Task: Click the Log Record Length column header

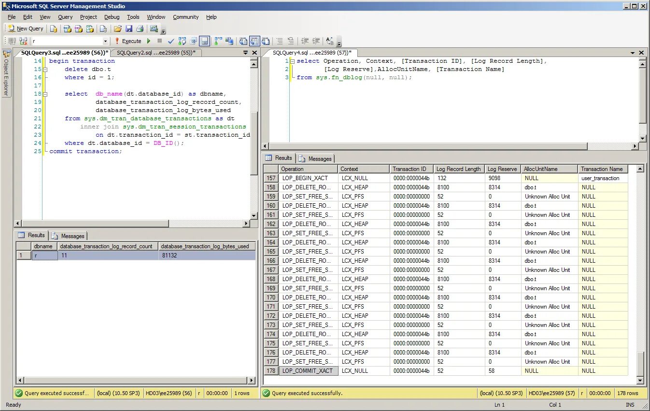Action: [459, 169]
